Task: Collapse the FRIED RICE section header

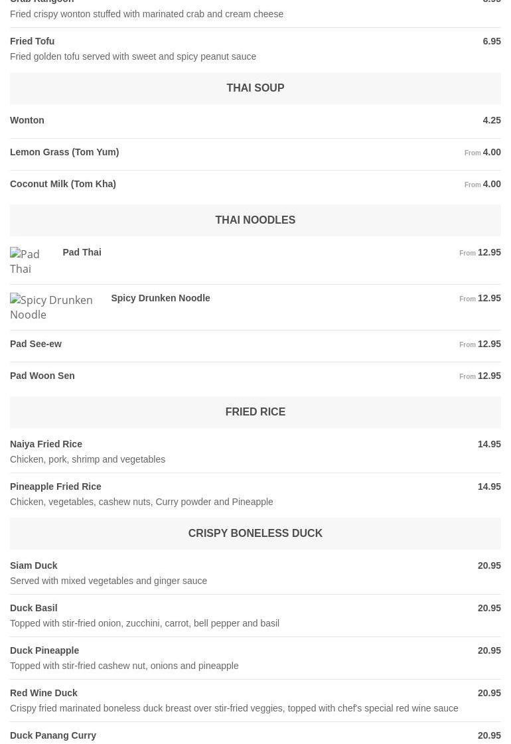Action: tap(255, 412)
